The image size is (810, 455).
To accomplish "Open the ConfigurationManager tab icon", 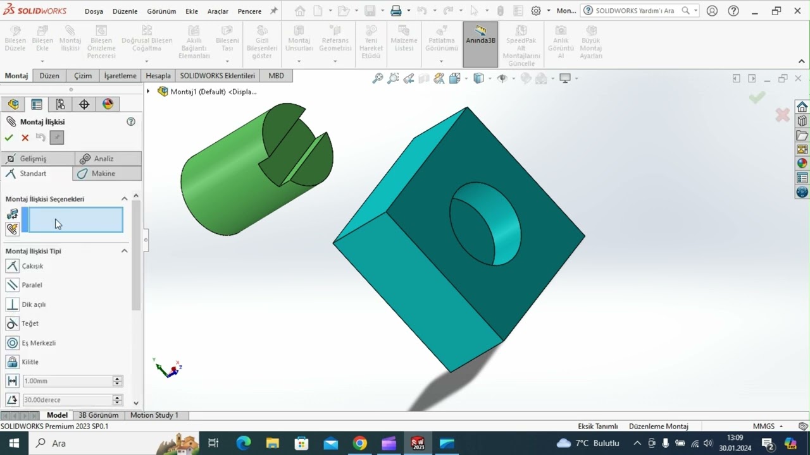I will [60, 104].
